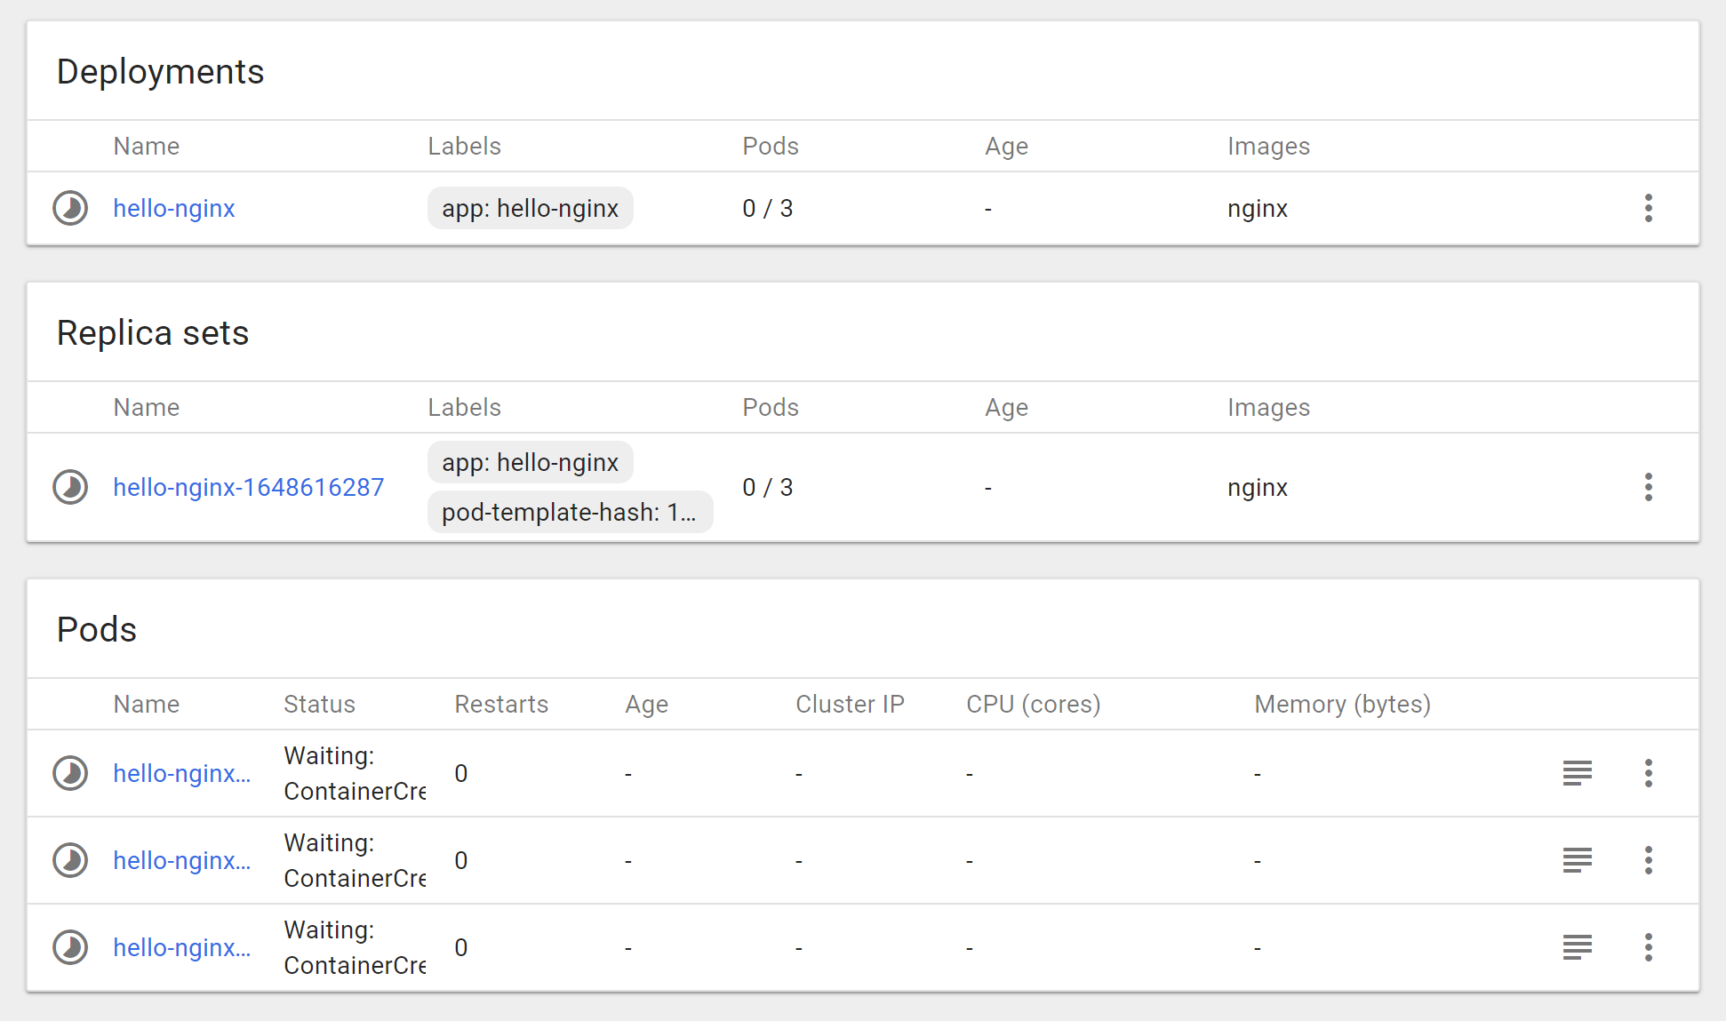The image size is (1726, 1021).
Task: Click pending status icon of first pod row
Action: pyautogui.click(x=70, y=773)
